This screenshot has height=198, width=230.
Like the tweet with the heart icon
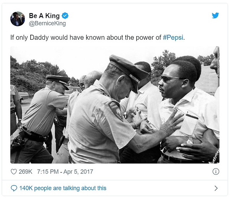coord(14,172)
